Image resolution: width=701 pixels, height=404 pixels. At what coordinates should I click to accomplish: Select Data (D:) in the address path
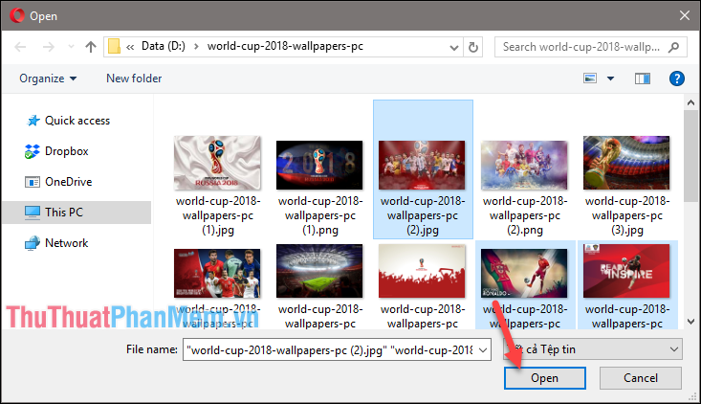coord(164,46)
